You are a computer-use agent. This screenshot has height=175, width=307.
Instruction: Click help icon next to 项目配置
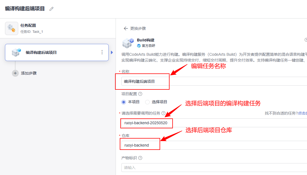(x=140, y=94)
